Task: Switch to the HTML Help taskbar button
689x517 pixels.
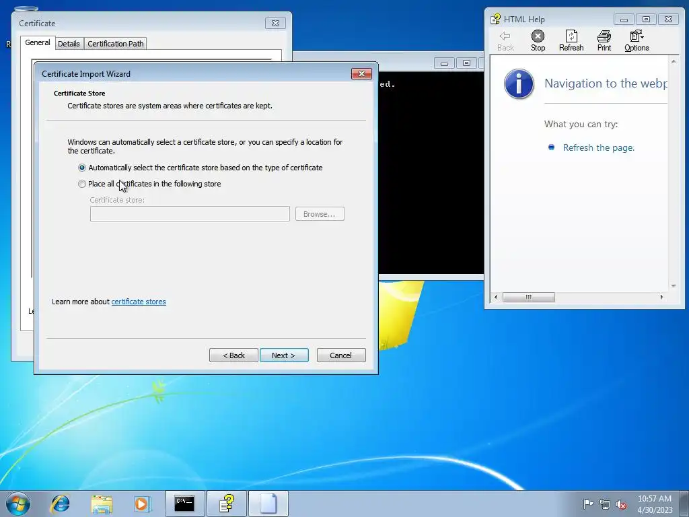Action: 227,504
